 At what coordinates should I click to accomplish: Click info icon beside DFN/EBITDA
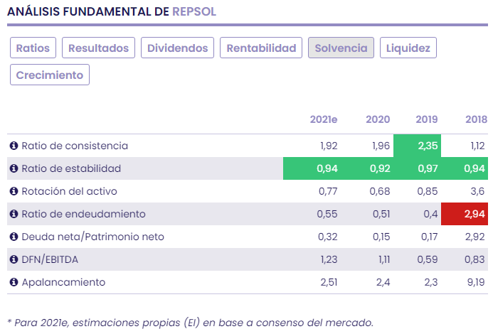[14, 259]
